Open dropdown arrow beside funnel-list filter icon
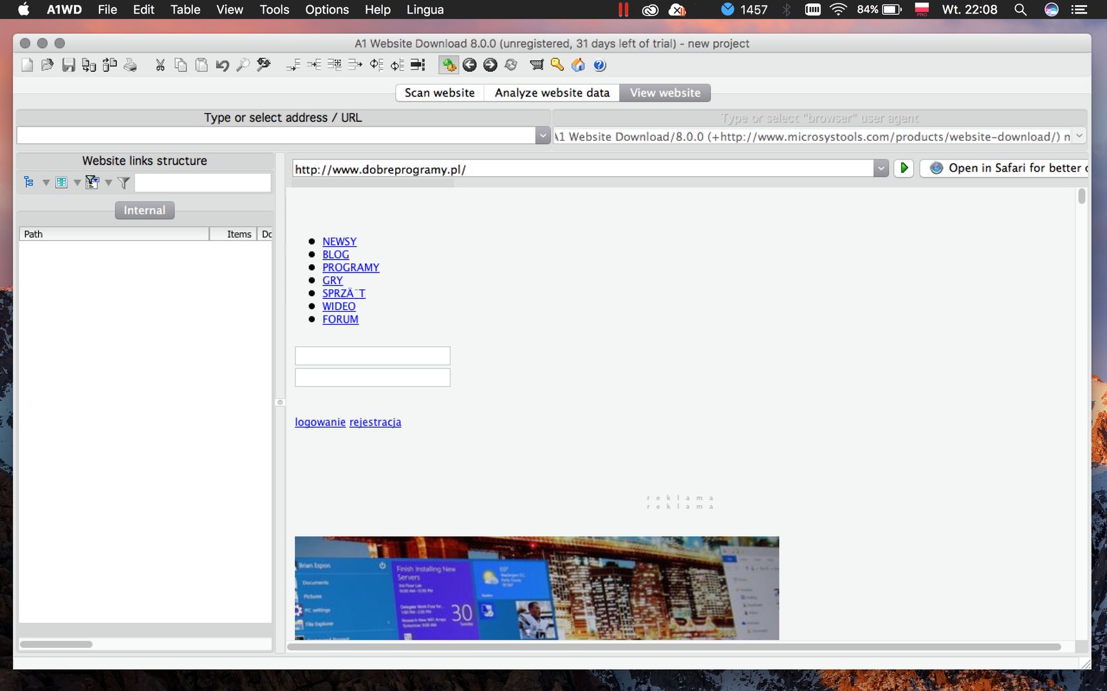This screenshot has width=1107, height=691. [x=108, y=183]
